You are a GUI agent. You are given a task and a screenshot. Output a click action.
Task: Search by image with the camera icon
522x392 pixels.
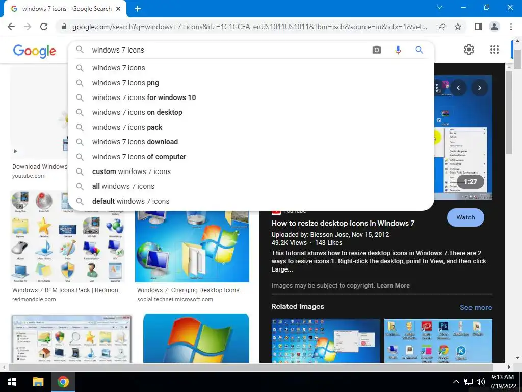(x=377, y=50)
